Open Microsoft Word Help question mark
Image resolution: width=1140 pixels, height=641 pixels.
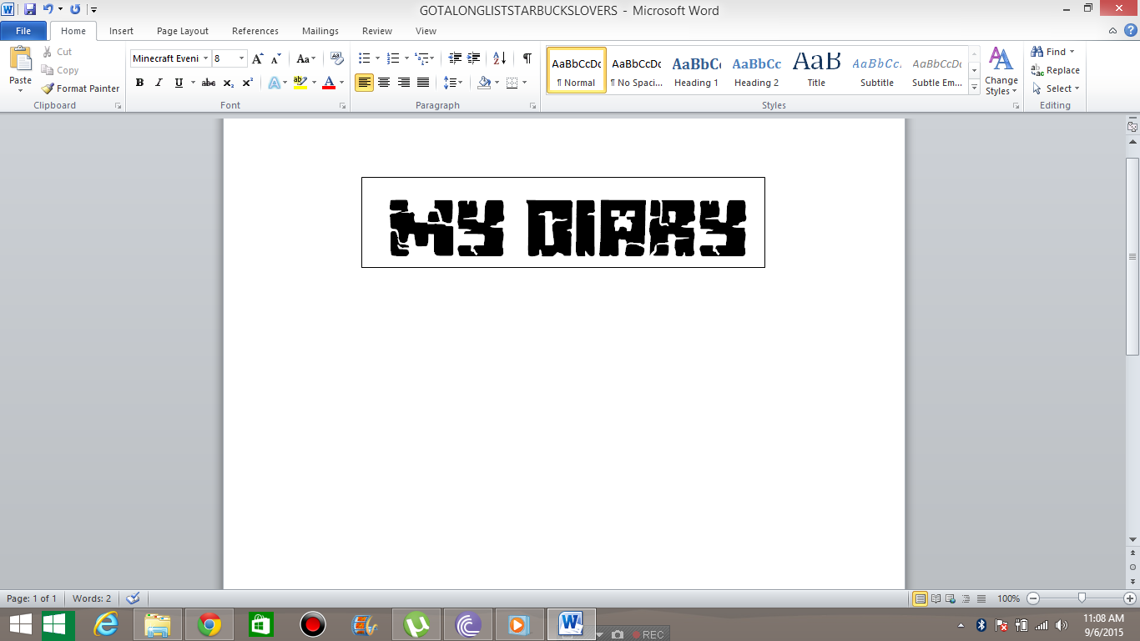click(x=1130, y=30)
